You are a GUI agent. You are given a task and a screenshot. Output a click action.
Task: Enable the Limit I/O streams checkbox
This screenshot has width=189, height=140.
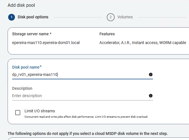(18, 113)
